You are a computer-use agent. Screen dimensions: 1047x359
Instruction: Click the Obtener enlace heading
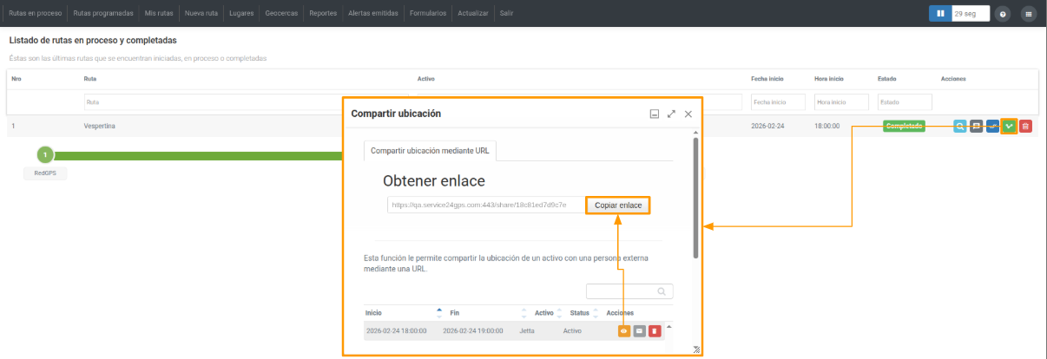pos(433,181)
